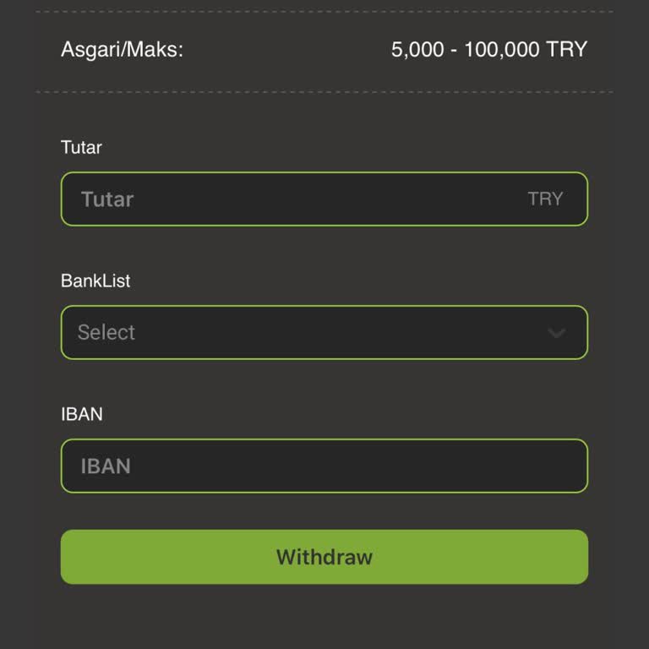Click the TRY currency suffix in Tutar field
This screenshot has width=649, height=649.
coord(545,199)
